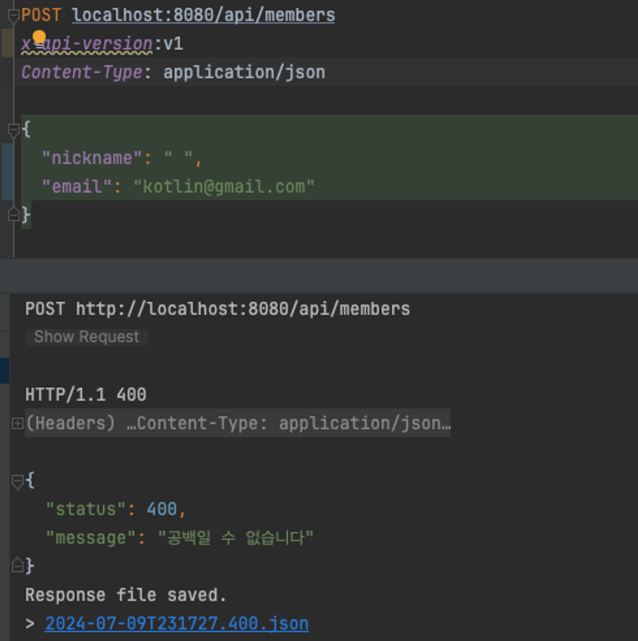Click the yellow intention lightbulb icon
This screenshot has width=638, height=641.
point(39,38)
